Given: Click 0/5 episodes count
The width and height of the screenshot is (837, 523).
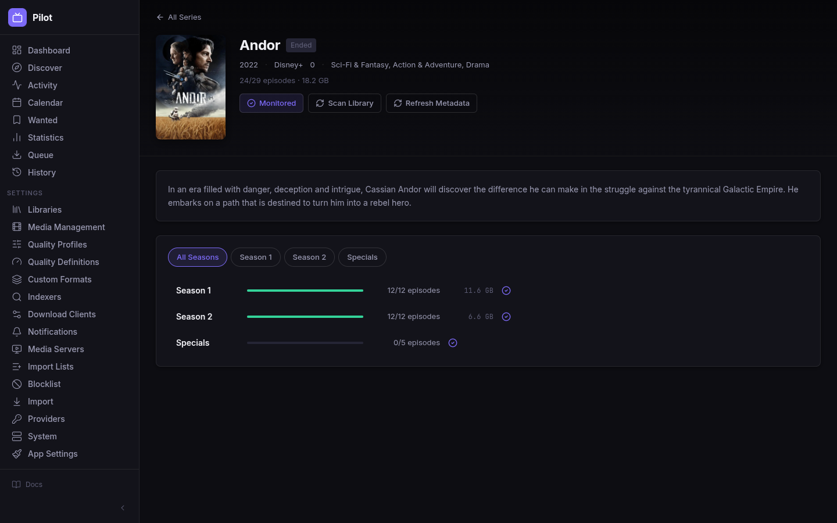Looking at the screenshot, I should pos(417,343).
